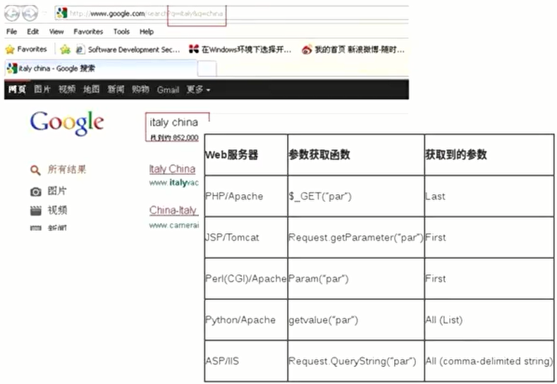Click the Request.getParameter("par") cell
The height and width of the screenshot is (384, 557).
[355, 237]
